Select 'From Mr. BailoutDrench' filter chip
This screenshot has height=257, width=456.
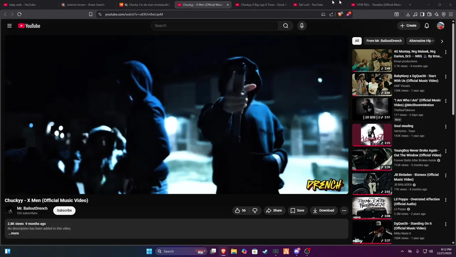click(384, 41)
